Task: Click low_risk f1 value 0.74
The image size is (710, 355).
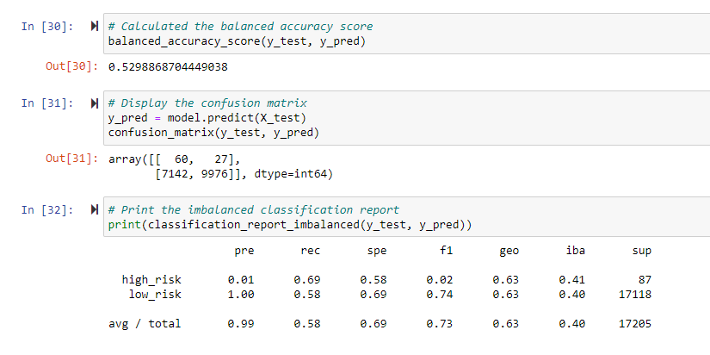Action: click(440, 295)
